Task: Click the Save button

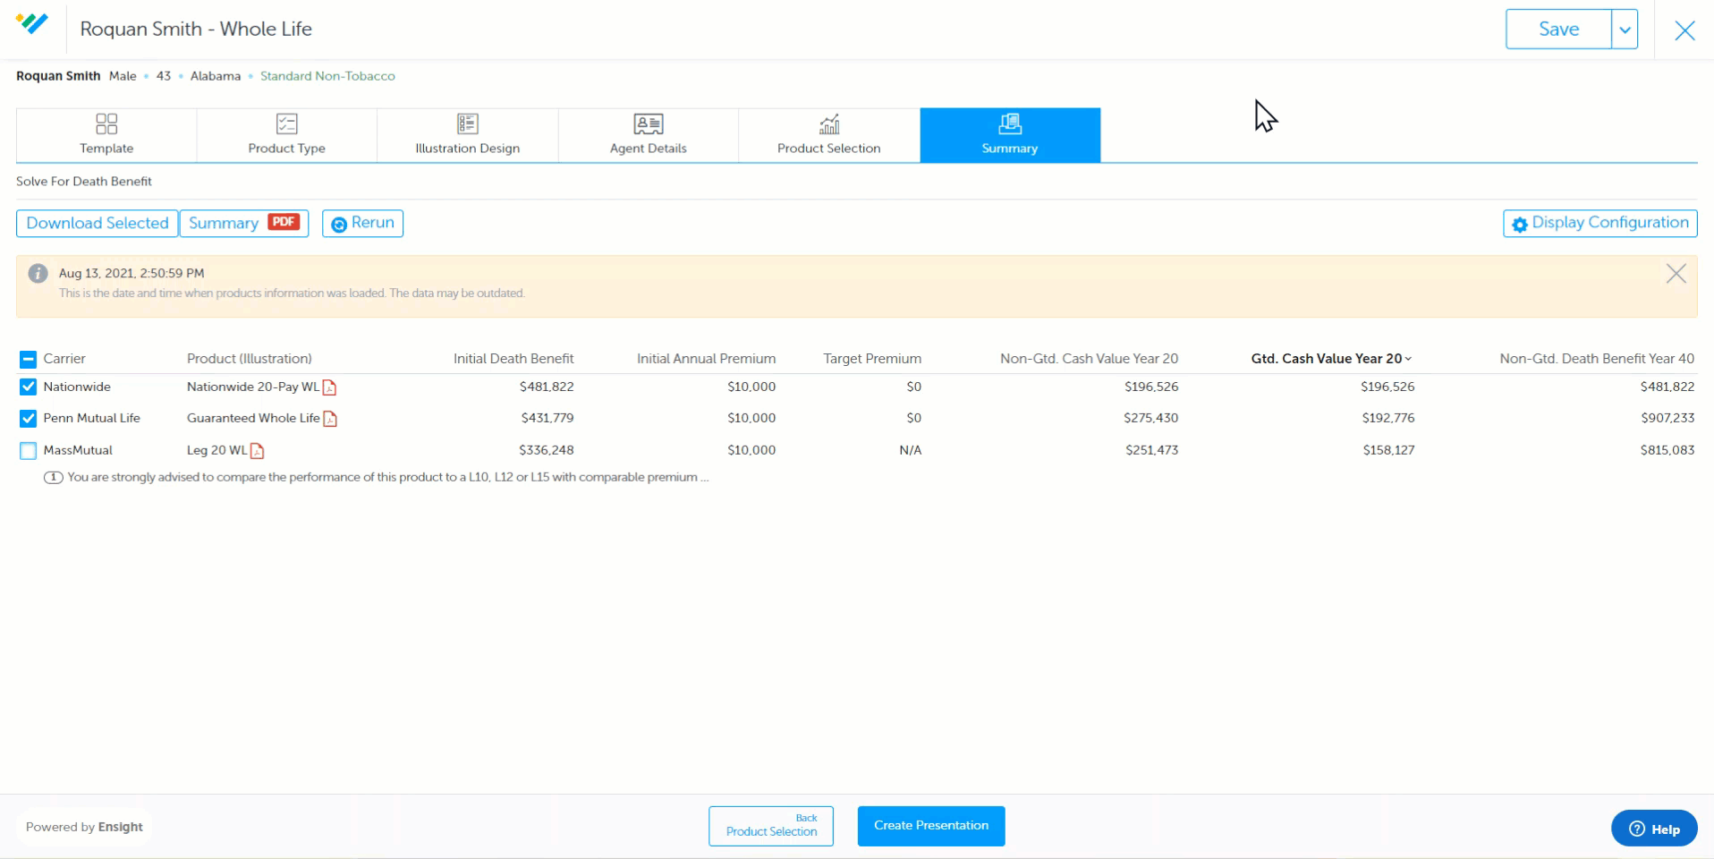Action: (1558, 29)
